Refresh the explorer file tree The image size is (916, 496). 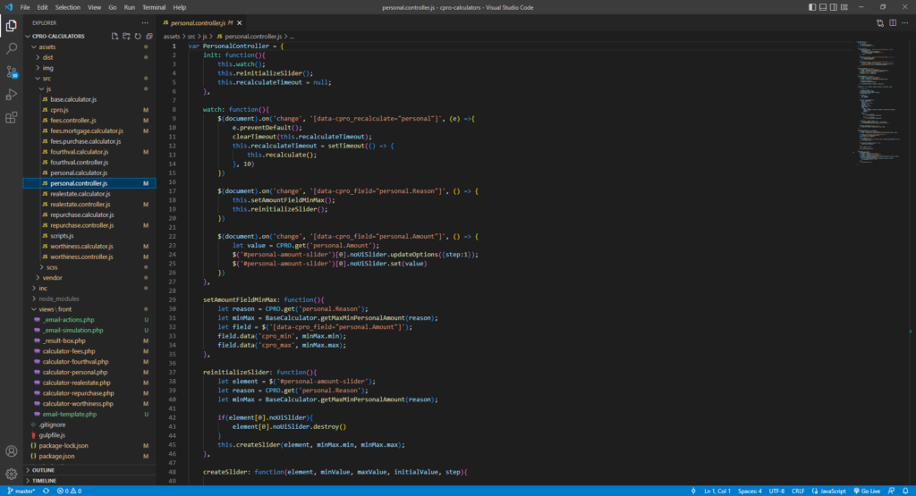(138, 36)
